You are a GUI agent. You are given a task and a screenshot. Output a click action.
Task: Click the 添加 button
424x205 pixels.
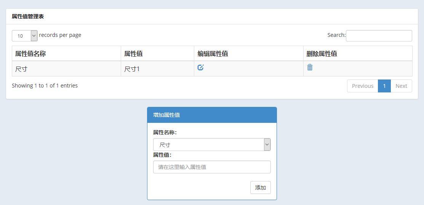(x=261, y=188)
